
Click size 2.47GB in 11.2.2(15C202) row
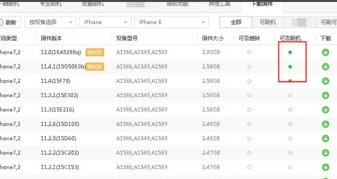(211, 153)
